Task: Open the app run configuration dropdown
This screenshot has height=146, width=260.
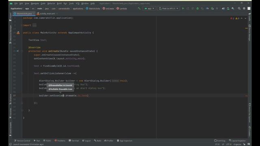Action: point(149,9)
